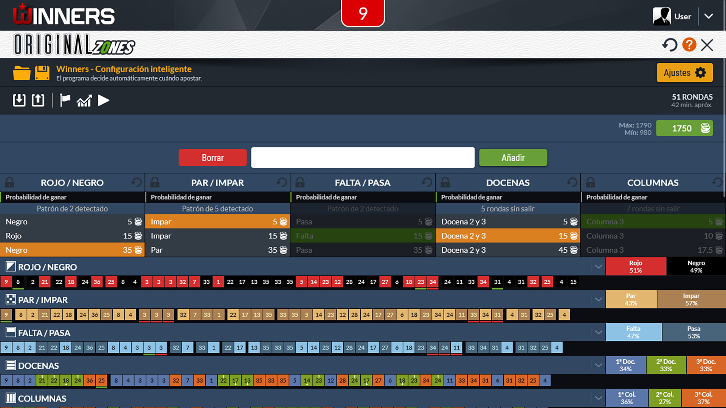Click the PAR / IMPAR dice section icon
The height and width of the screenshot is (408, 726).
pyautogui.click(x=11, y=300)
